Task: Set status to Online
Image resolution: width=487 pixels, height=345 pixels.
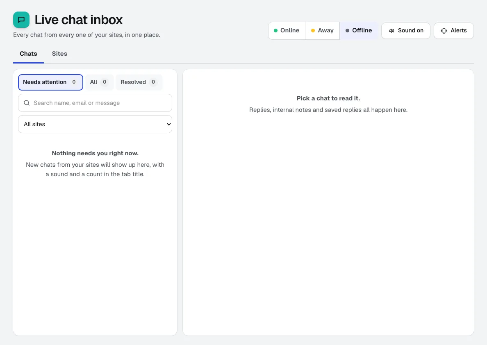Action: coord(287,30)
